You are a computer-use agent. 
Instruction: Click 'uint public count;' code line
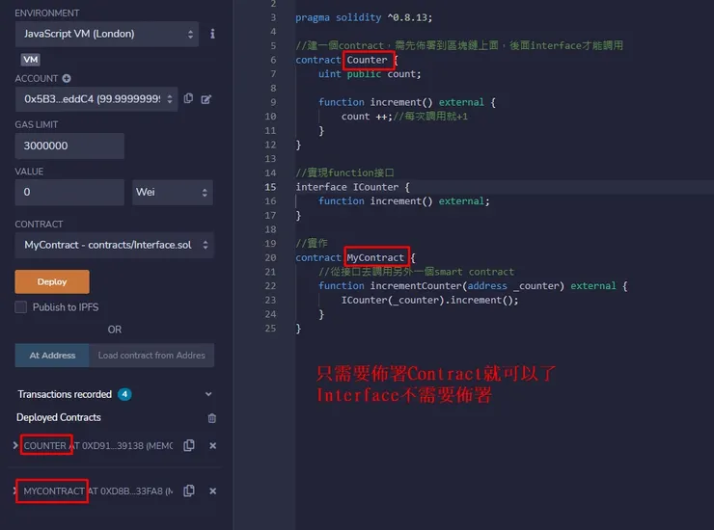(370, 73)
